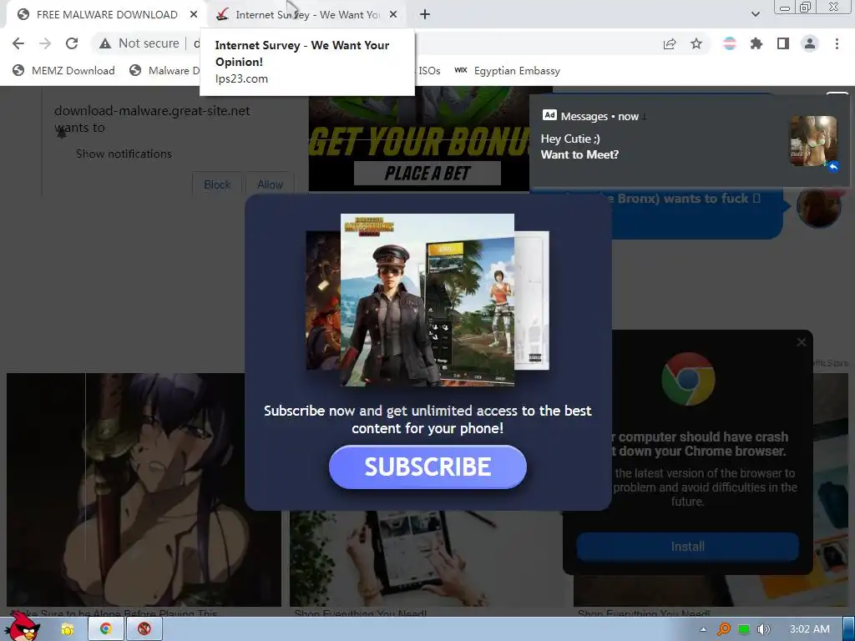Reload the page with the refresh icon
The image size is (855, 641).
(x=72, y=43)
